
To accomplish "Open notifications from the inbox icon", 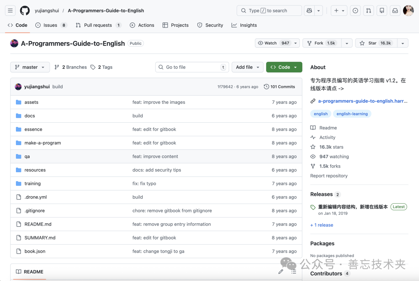I will 395,10.
